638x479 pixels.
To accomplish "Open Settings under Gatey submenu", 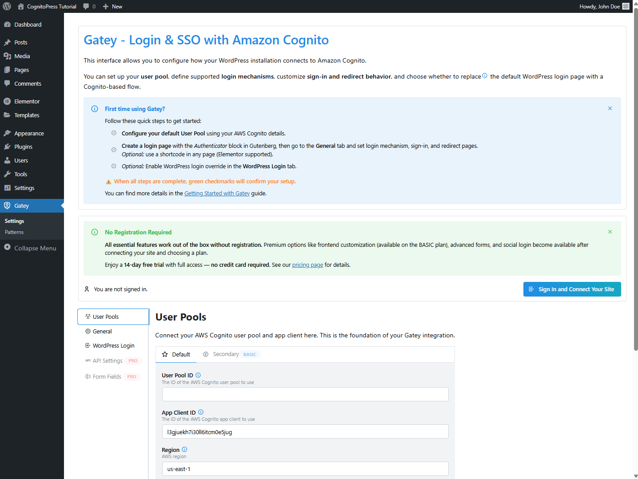I will (x=14, y=221).
